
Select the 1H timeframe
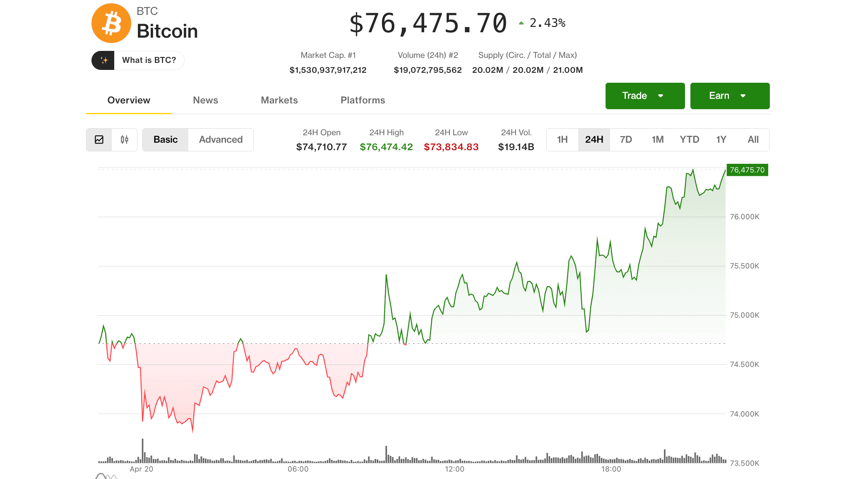tap(563, 140)
